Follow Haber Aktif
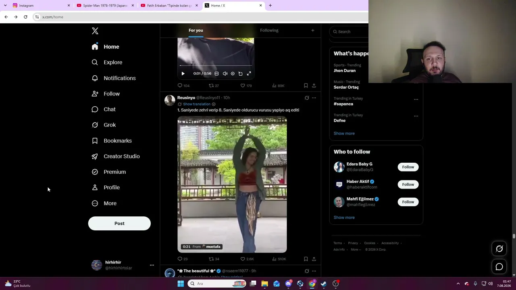The height and width of the screenshot is (290, 516). point(408,184)
